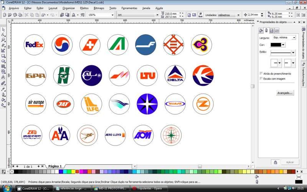Open the Largura width dropdown
This screenshot has height=192, width=307.
pos(294,37)
